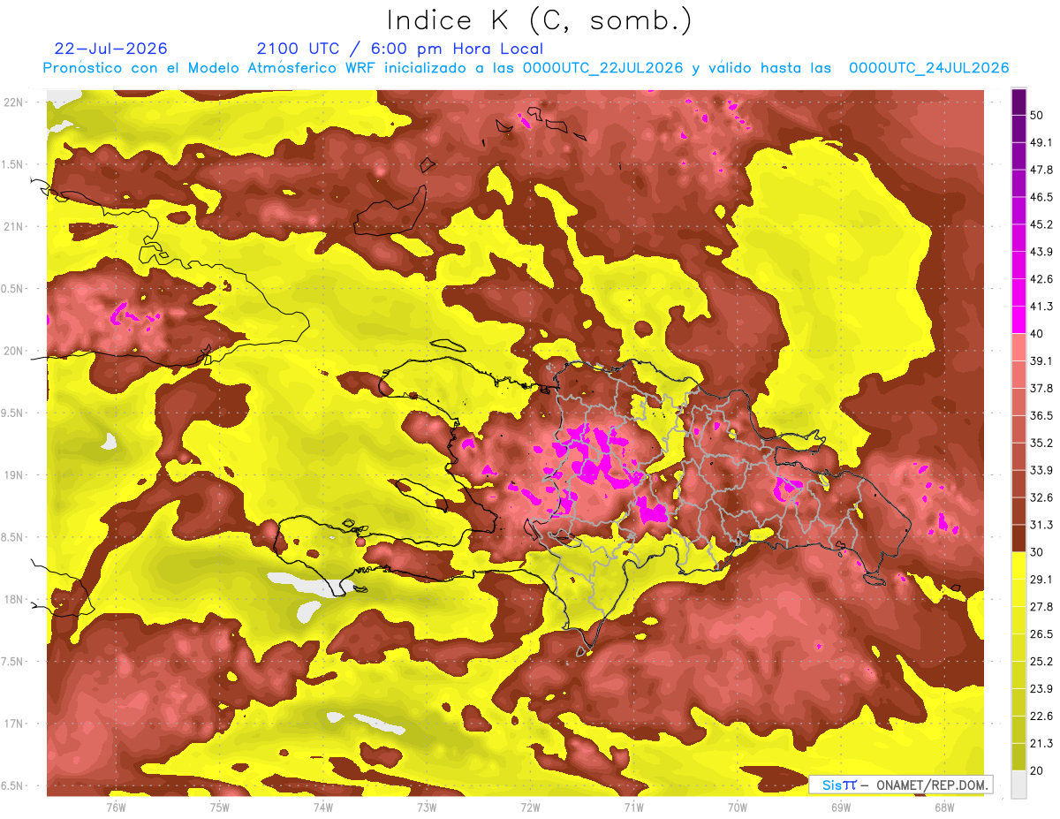Image resolution: width=1060 pixels, height=819 pixels.
Task: Click the colorbar value '33.9'
Action: [x=1041, y=470]
